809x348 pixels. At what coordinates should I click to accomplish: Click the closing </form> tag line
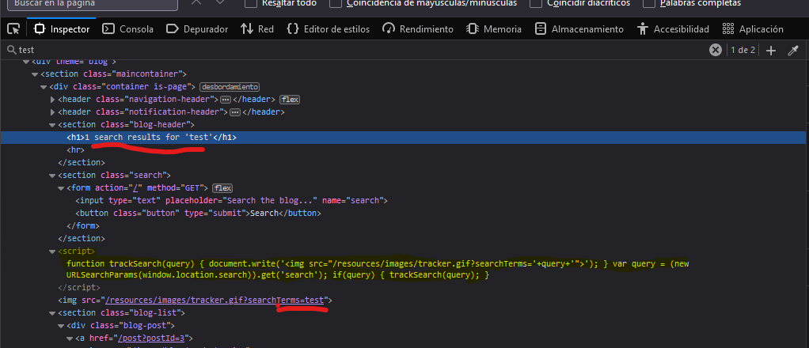point(83,225)
